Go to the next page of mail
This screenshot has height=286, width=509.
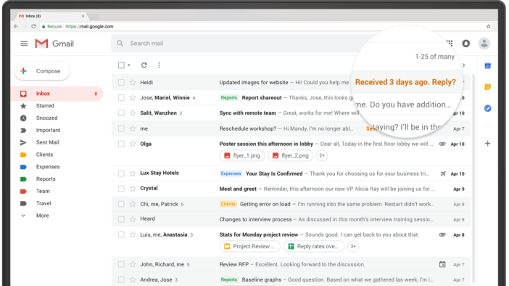[464, 65]
